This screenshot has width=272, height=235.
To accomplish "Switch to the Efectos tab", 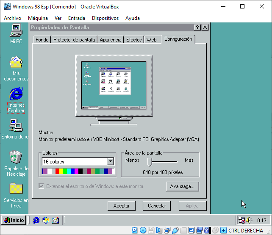I will tap(134, 40).
